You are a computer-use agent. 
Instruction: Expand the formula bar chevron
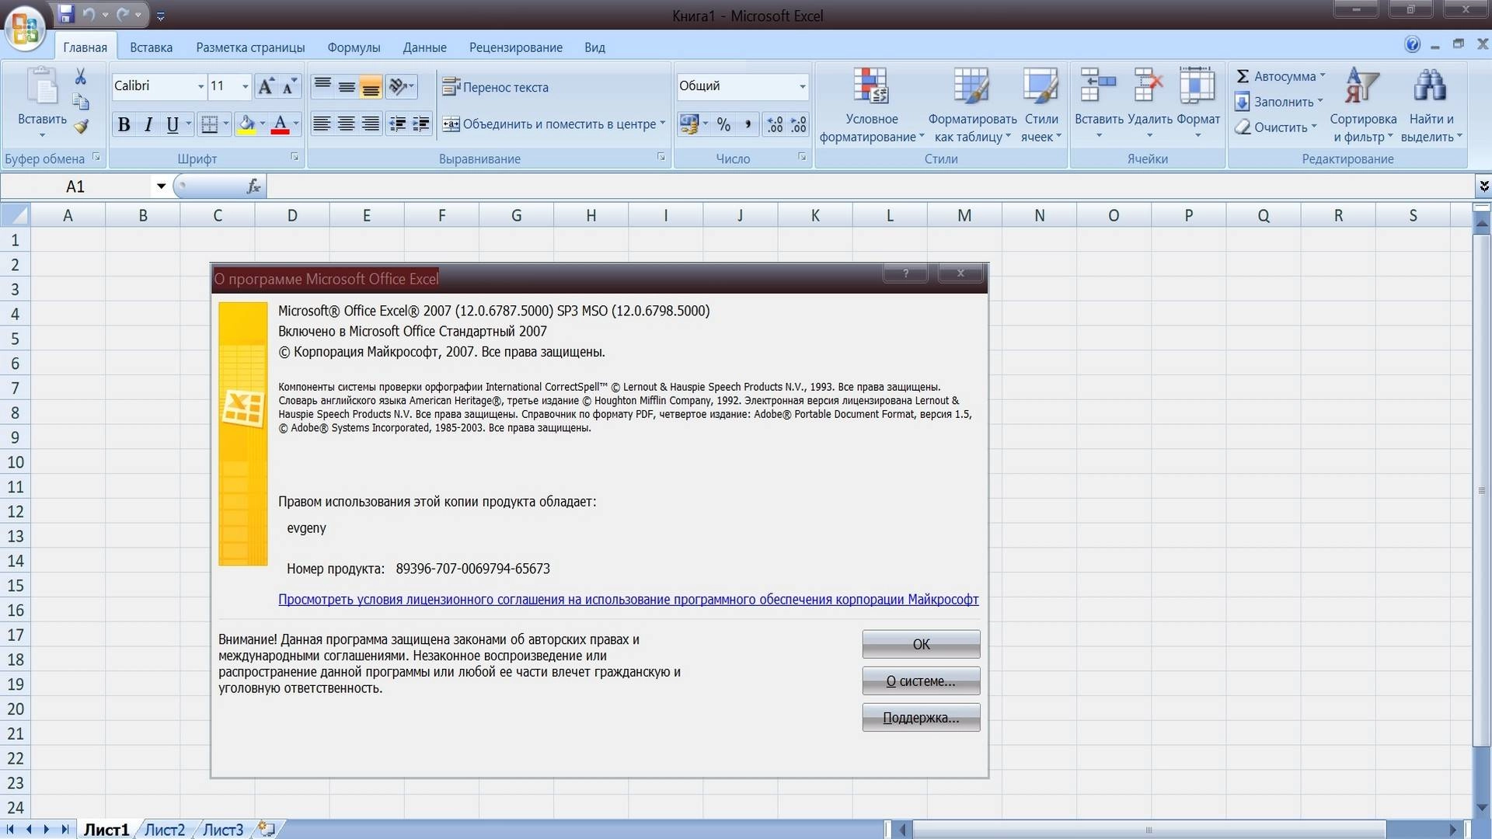tap(1483, 186)
